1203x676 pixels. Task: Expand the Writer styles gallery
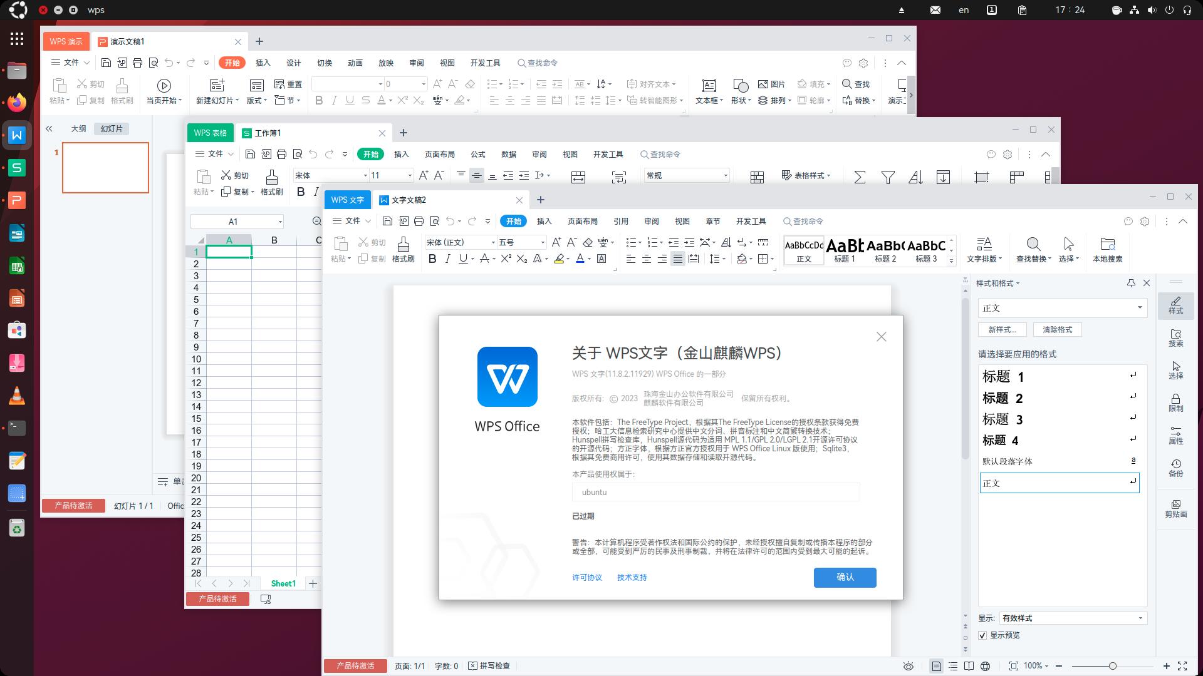[x=951, y=260]
